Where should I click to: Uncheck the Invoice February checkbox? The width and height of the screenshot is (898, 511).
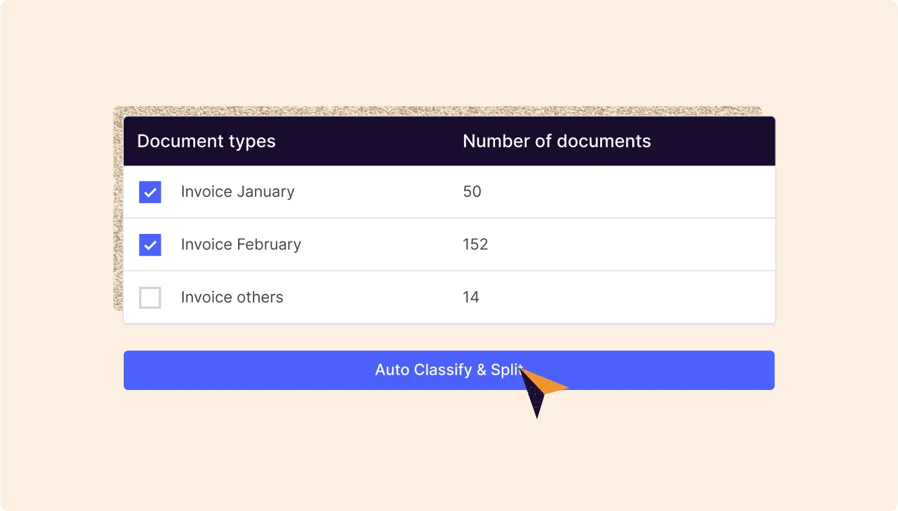(150, 245)
